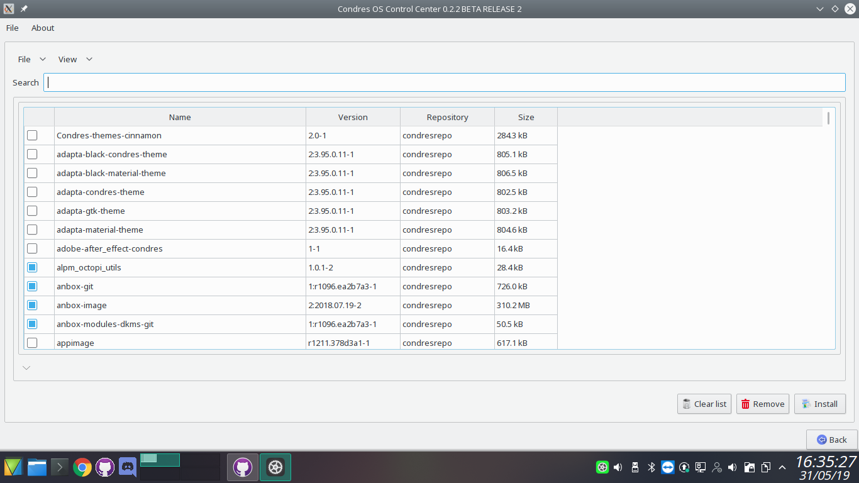Open the terminal launcher in taskbar
Image resolution: width=859 pixels, height=483 pixels.
point(59,467)
